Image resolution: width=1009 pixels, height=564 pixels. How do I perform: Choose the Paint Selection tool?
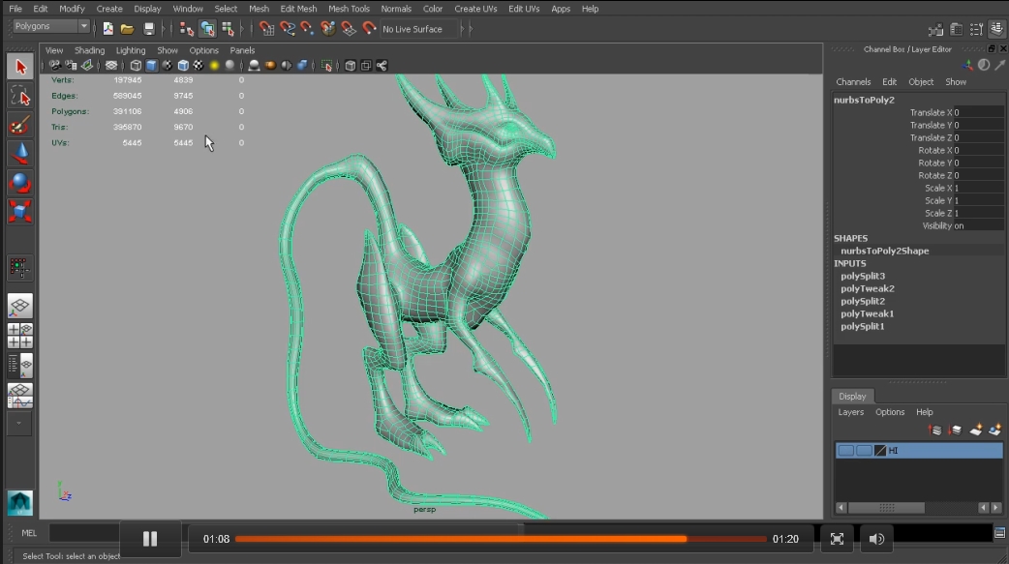tap(20, 126)
